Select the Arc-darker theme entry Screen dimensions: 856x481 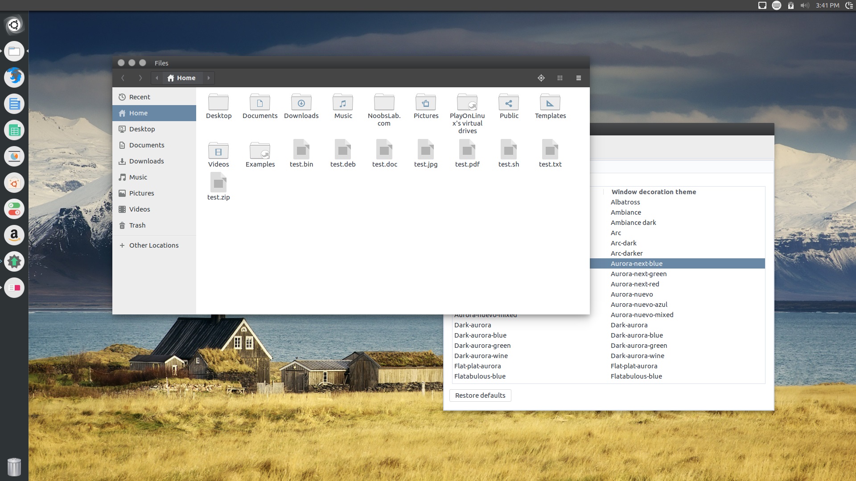tap(627, 253)
